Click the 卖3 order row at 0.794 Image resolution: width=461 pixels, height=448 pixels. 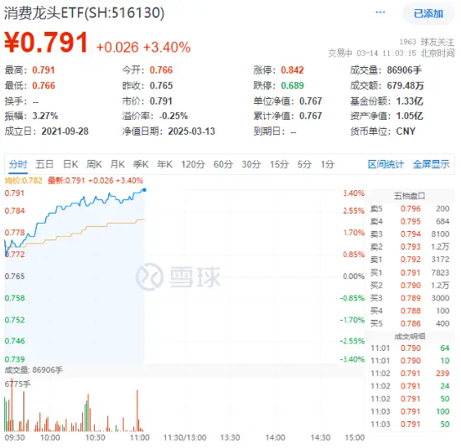click(x=410, y=234)
